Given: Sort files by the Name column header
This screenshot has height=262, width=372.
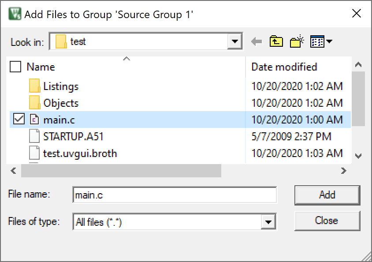Looking at the screenshot, I should point(41,67).
